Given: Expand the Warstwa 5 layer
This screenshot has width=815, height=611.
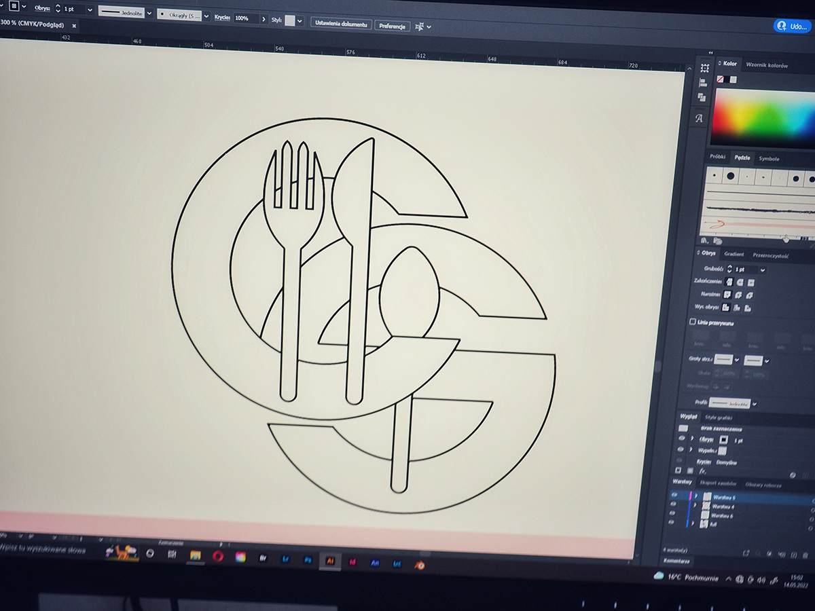Looking at the screenshot, I should (695, 496).
